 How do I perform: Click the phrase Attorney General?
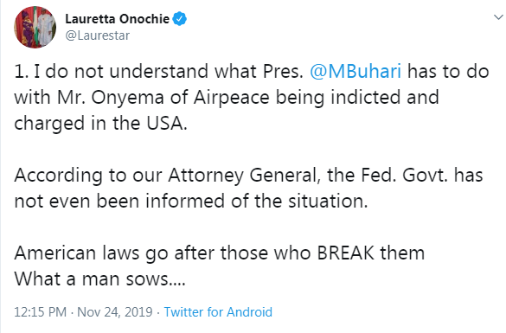(242, 176)
